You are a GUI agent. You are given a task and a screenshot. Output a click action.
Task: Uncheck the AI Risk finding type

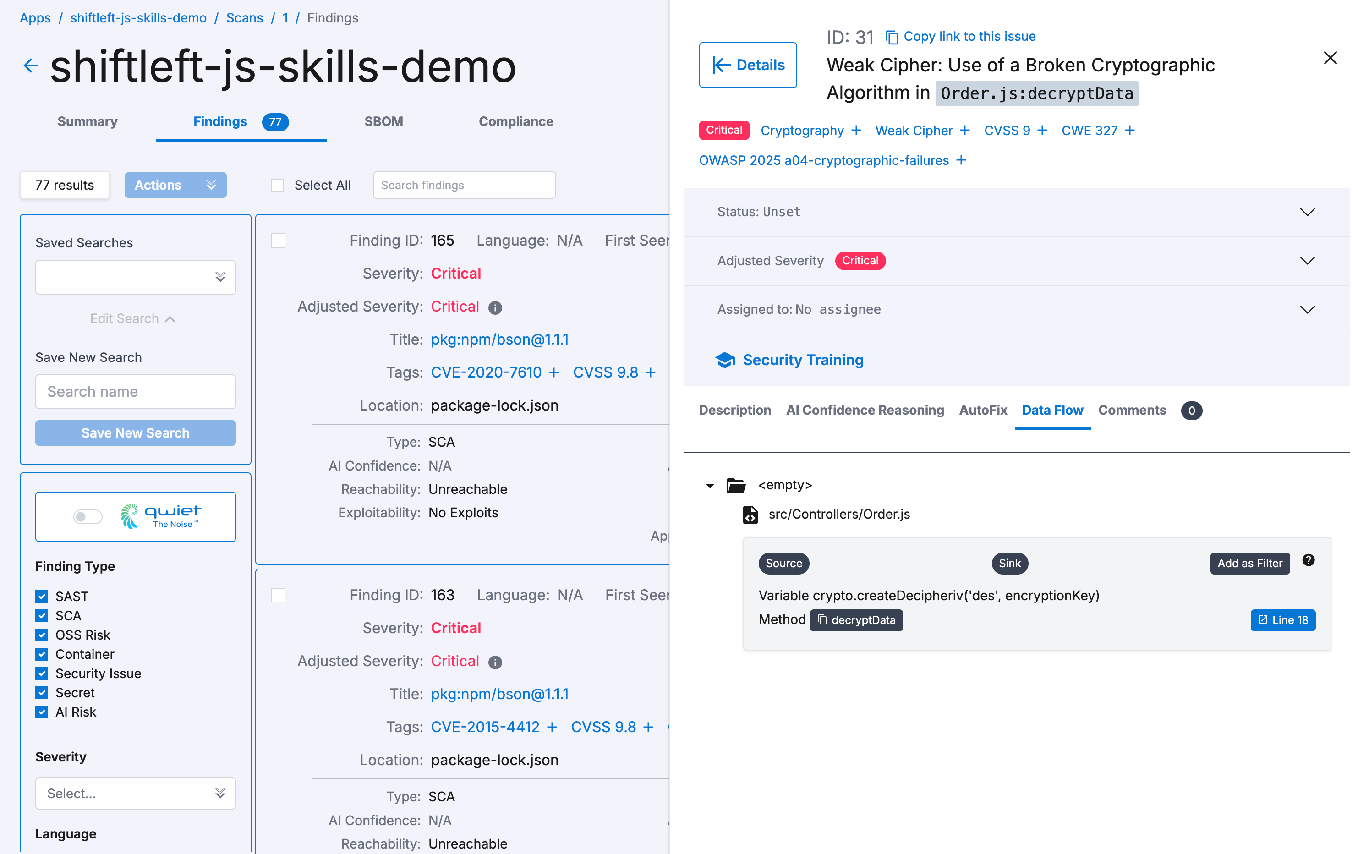click(x=42, y=712)
